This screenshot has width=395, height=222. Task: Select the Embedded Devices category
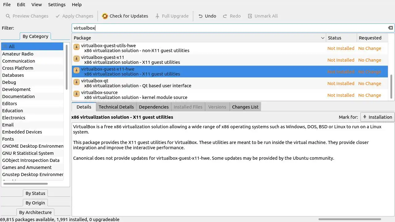click(x=32, y=132)
